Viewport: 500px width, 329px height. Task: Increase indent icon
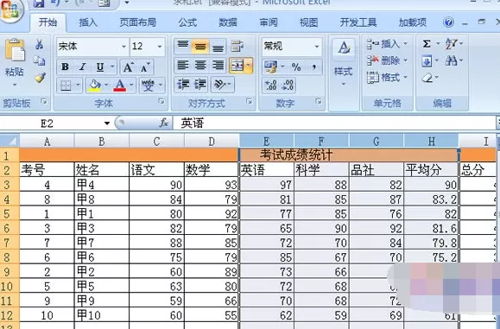pyautogui.click(x=200, y=85)
